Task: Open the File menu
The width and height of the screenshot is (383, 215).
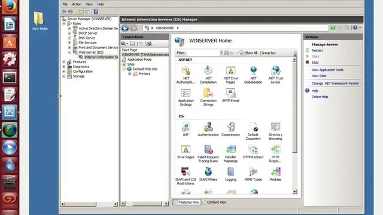Action: [x=65, y=4]
